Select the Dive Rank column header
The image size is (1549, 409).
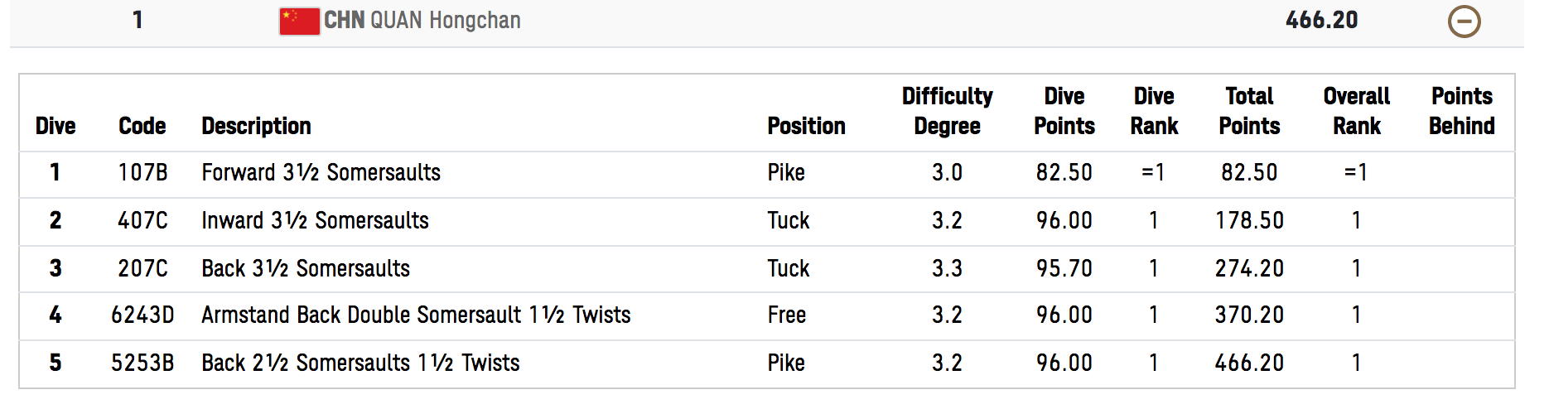tap(1154, 111)
